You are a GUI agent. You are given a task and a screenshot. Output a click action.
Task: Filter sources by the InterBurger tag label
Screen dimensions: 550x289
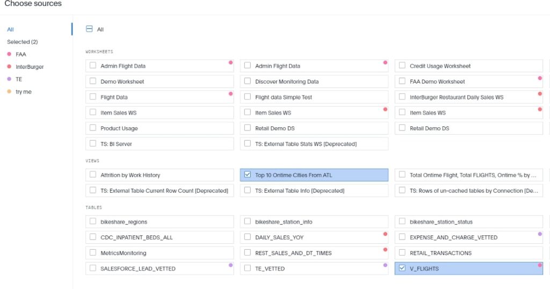tap(30, 67)
